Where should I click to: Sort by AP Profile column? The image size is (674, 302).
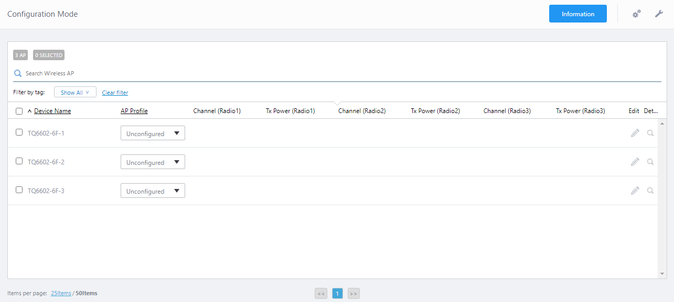[x=134, y=111]
